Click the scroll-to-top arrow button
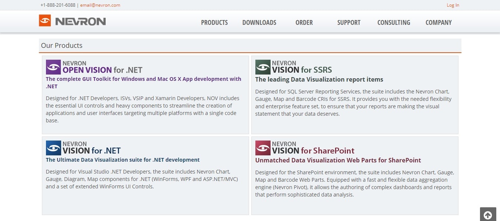 [488, 215]
